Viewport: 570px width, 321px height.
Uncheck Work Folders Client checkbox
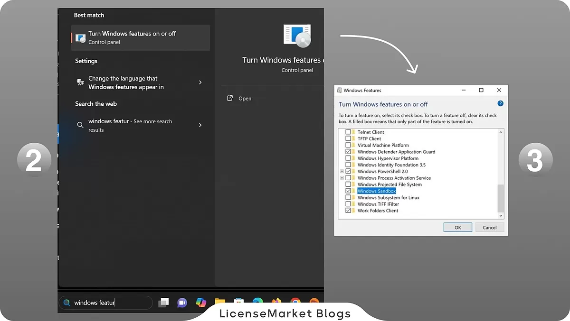click(348, 211)
